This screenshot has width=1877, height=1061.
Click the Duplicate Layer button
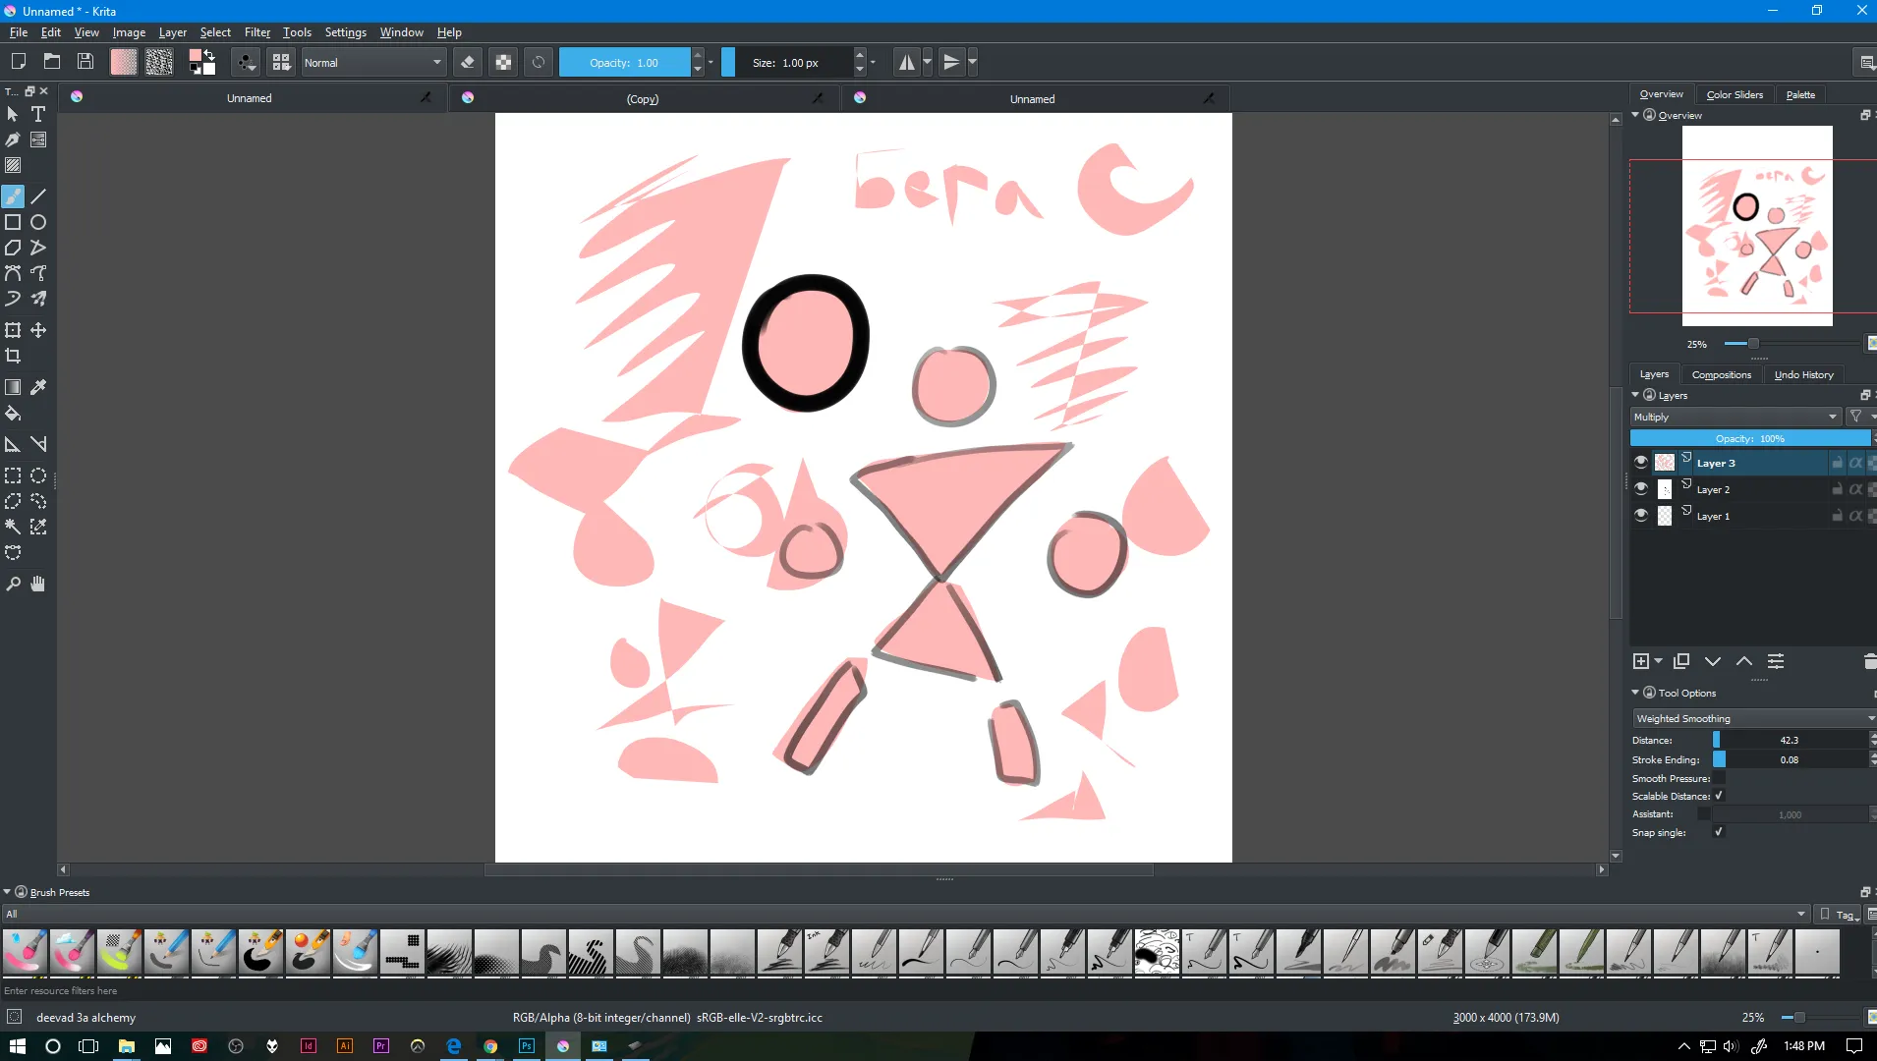click(1682, 661)
